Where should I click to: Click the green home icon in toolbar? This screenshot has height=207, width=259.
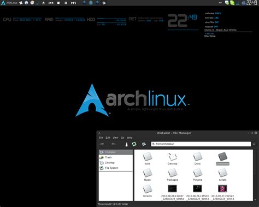(x=134, y=144)
